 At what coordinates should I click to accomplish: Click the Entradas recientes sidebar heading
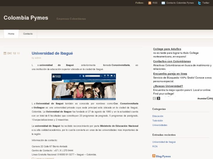tap(164, 135)
